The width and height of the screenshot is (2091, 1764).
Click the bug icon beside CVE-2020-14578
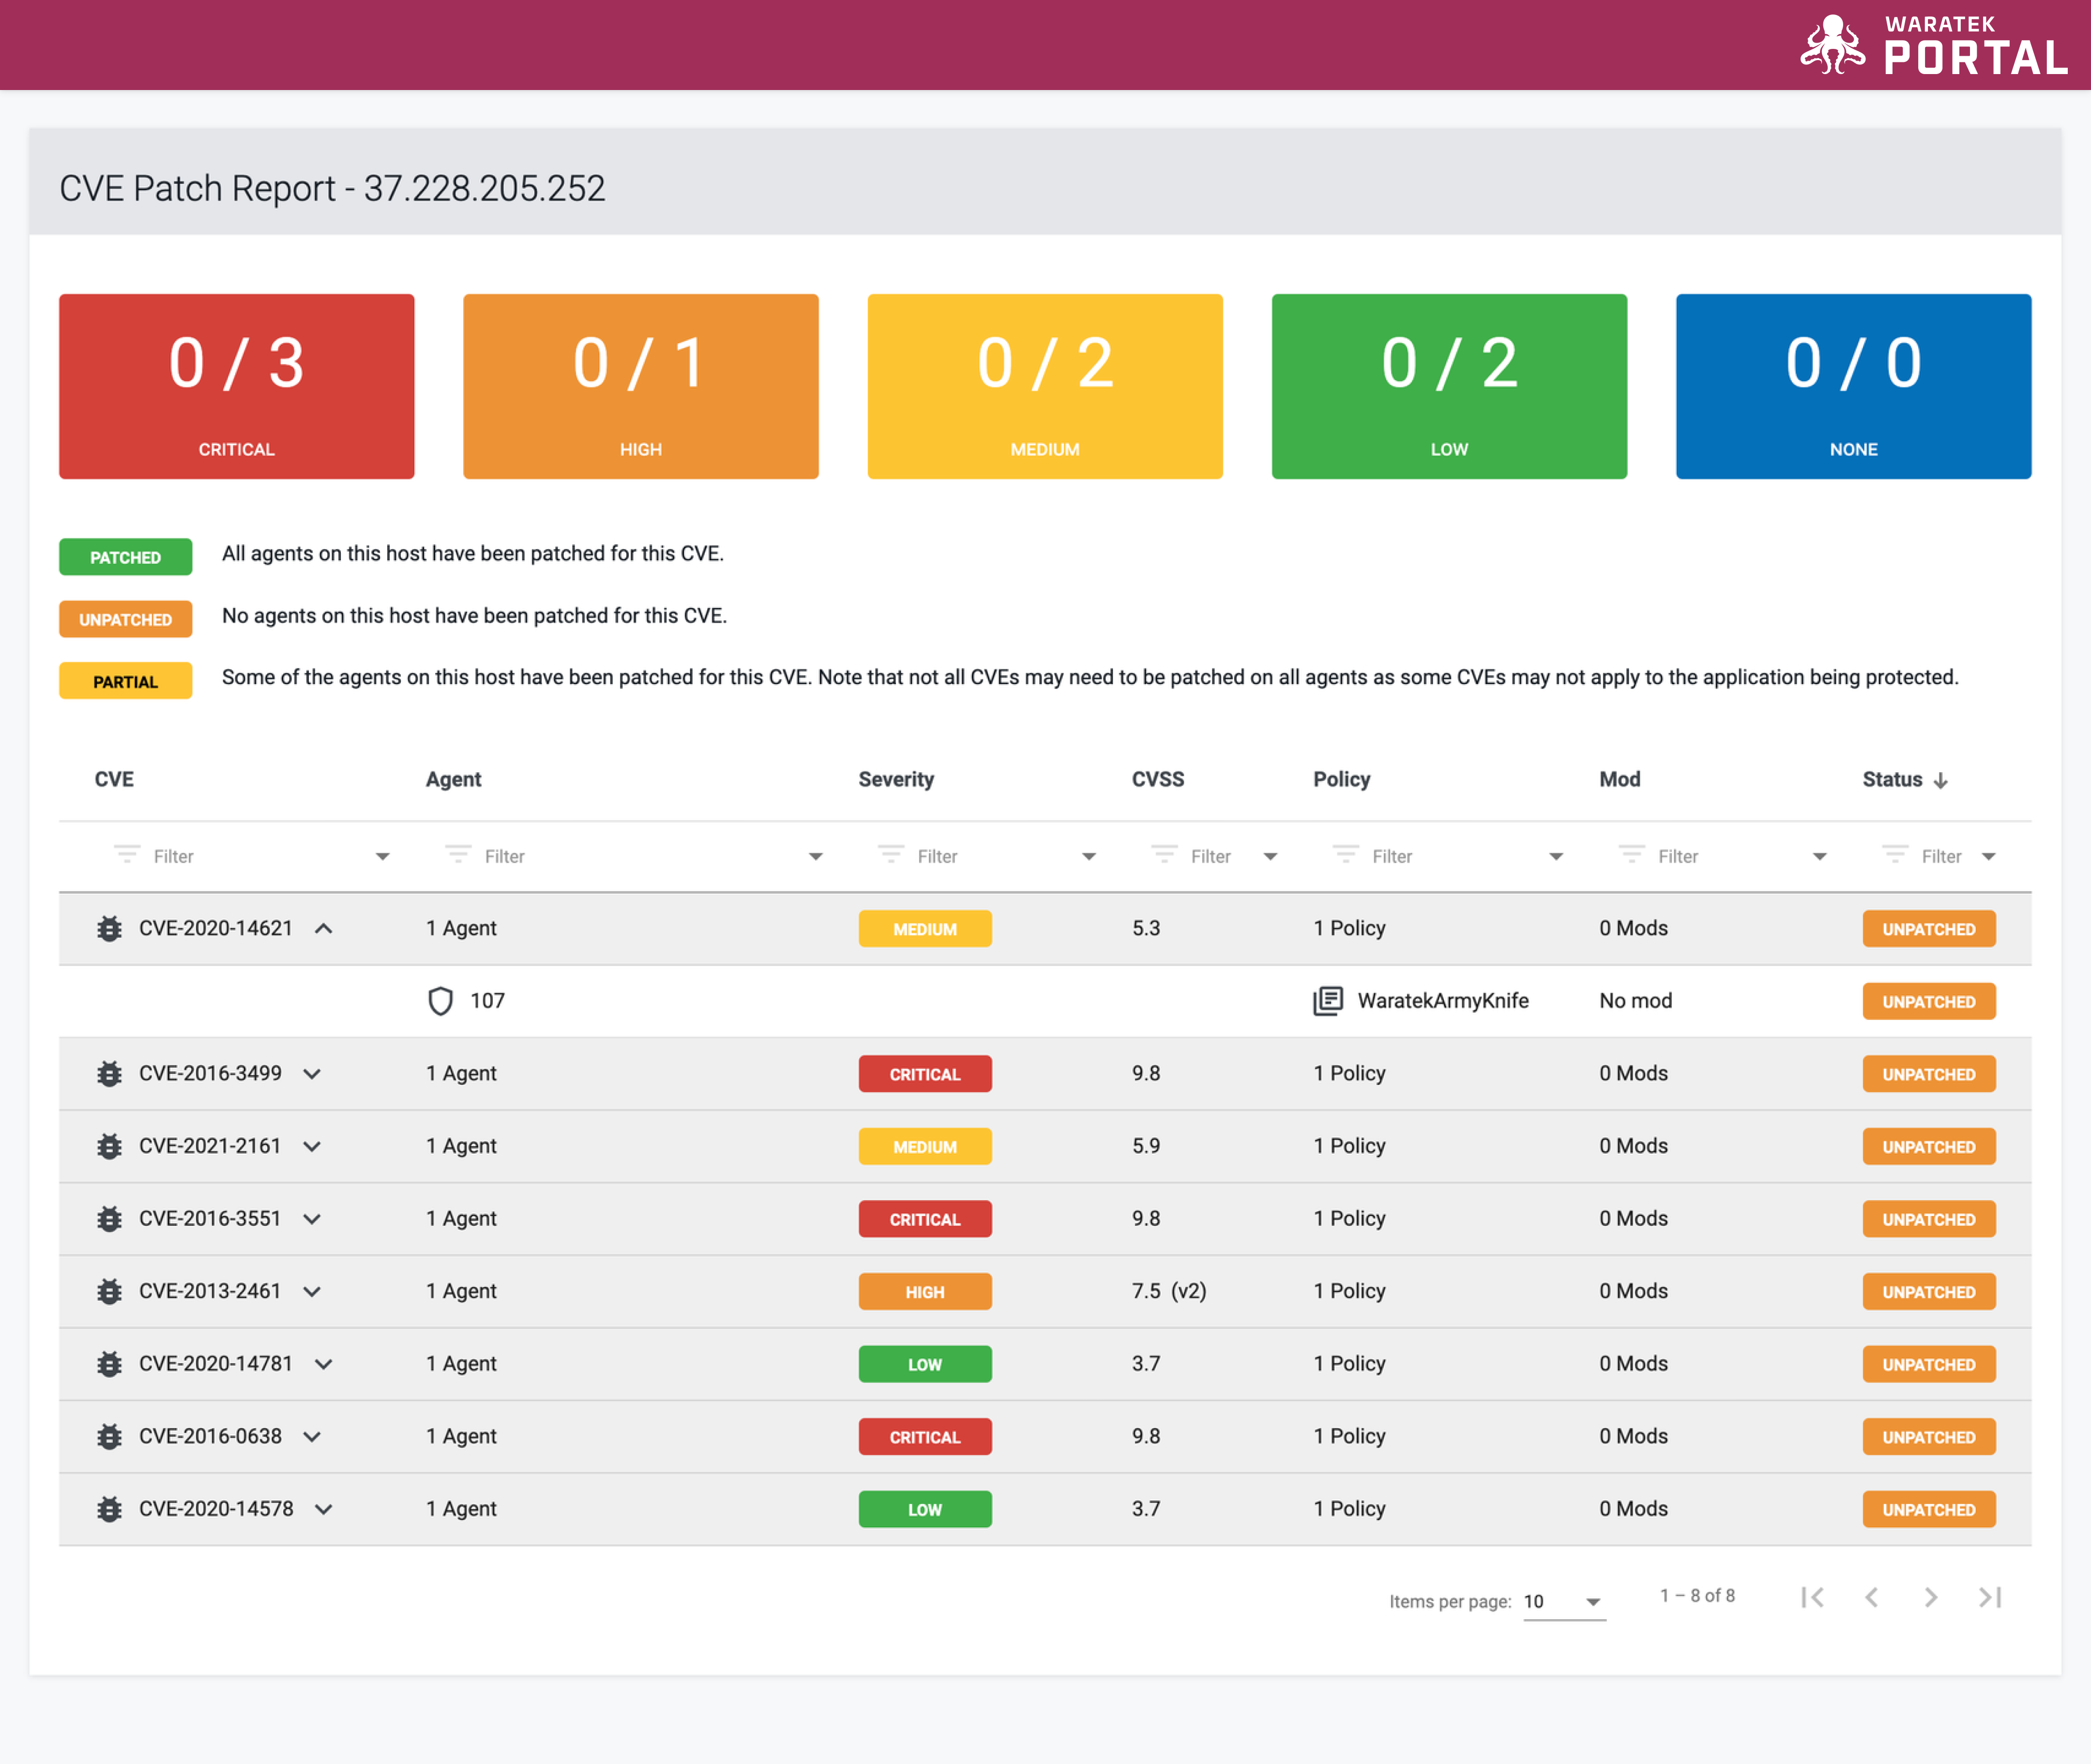coord(109,1509)
